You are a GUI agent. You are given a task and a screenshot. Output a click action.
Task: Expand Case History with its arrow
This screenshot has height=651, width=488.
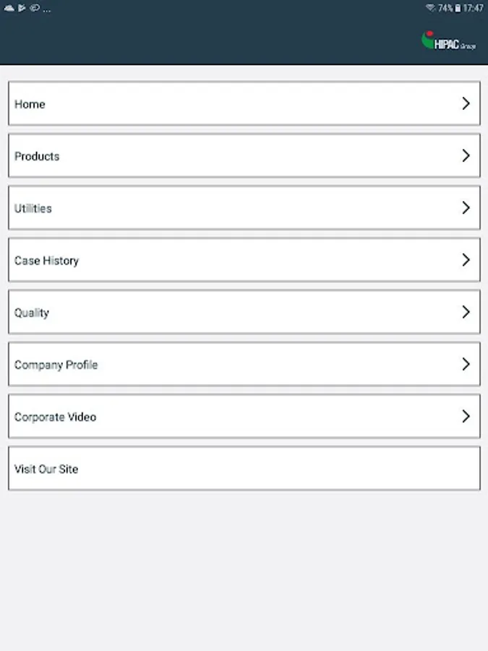(466, 260)
